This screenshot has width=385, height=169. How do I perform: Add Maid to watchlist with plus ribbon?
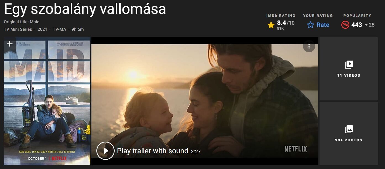click(x=10, y=44)
